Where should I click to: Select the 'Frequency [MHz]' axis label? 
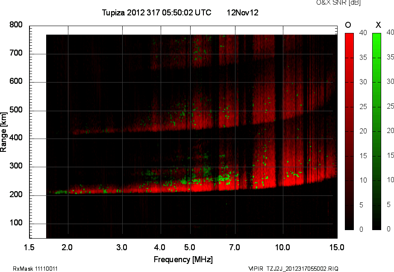[x=183, y=260]
